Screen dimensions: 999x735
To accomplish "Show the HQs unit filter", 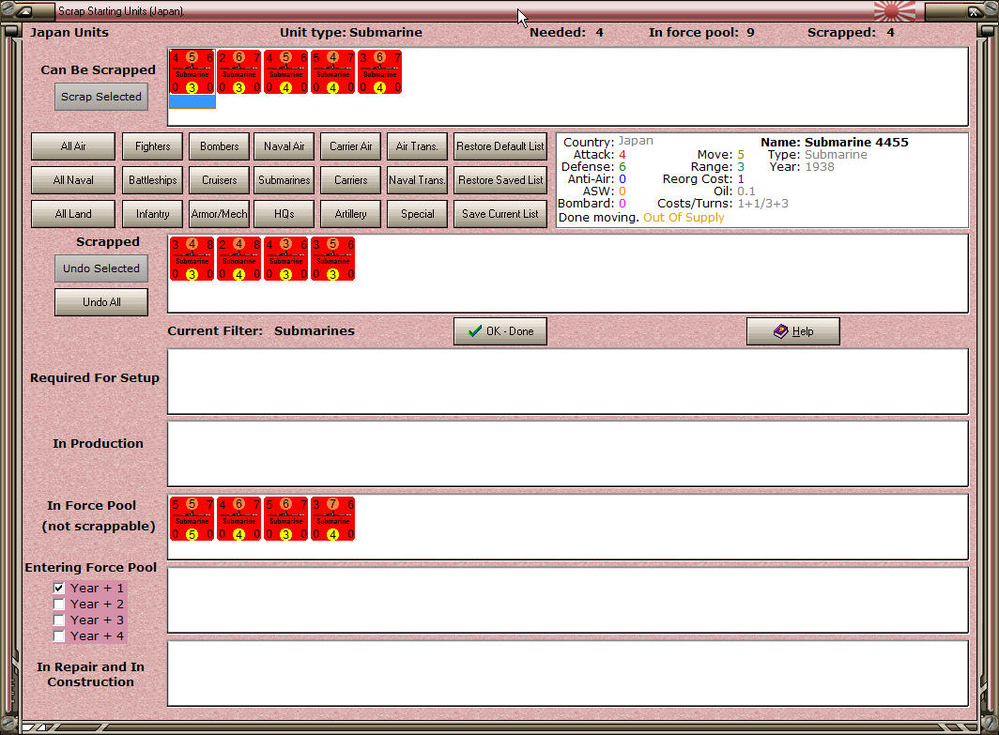I will click(284, 214).
